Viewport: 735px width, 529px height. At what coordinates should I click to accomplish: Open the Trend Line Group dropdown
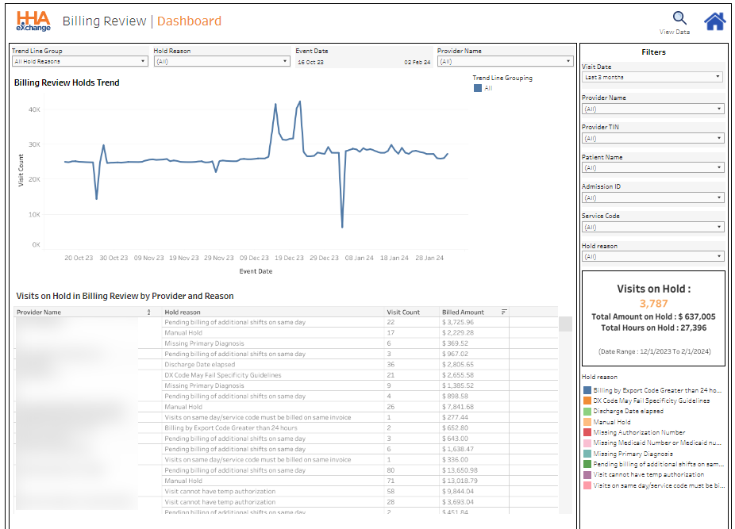(x=79, y=61)
